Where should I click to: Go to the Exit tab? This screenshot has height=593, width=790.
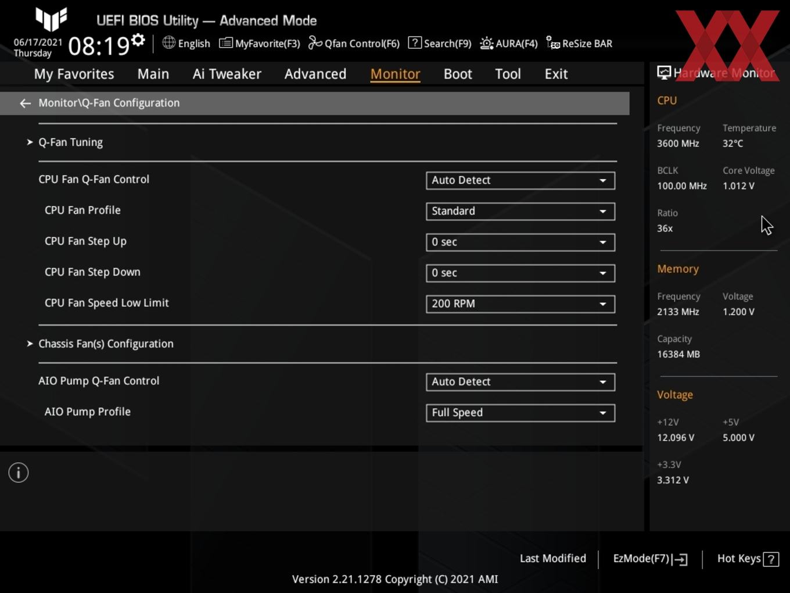[556, 74]
